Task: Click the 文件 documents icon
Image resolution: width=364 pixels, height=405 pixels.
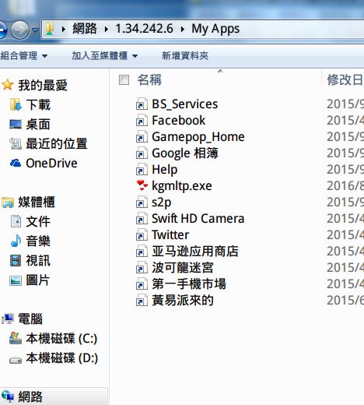Action: coord(16,221)
